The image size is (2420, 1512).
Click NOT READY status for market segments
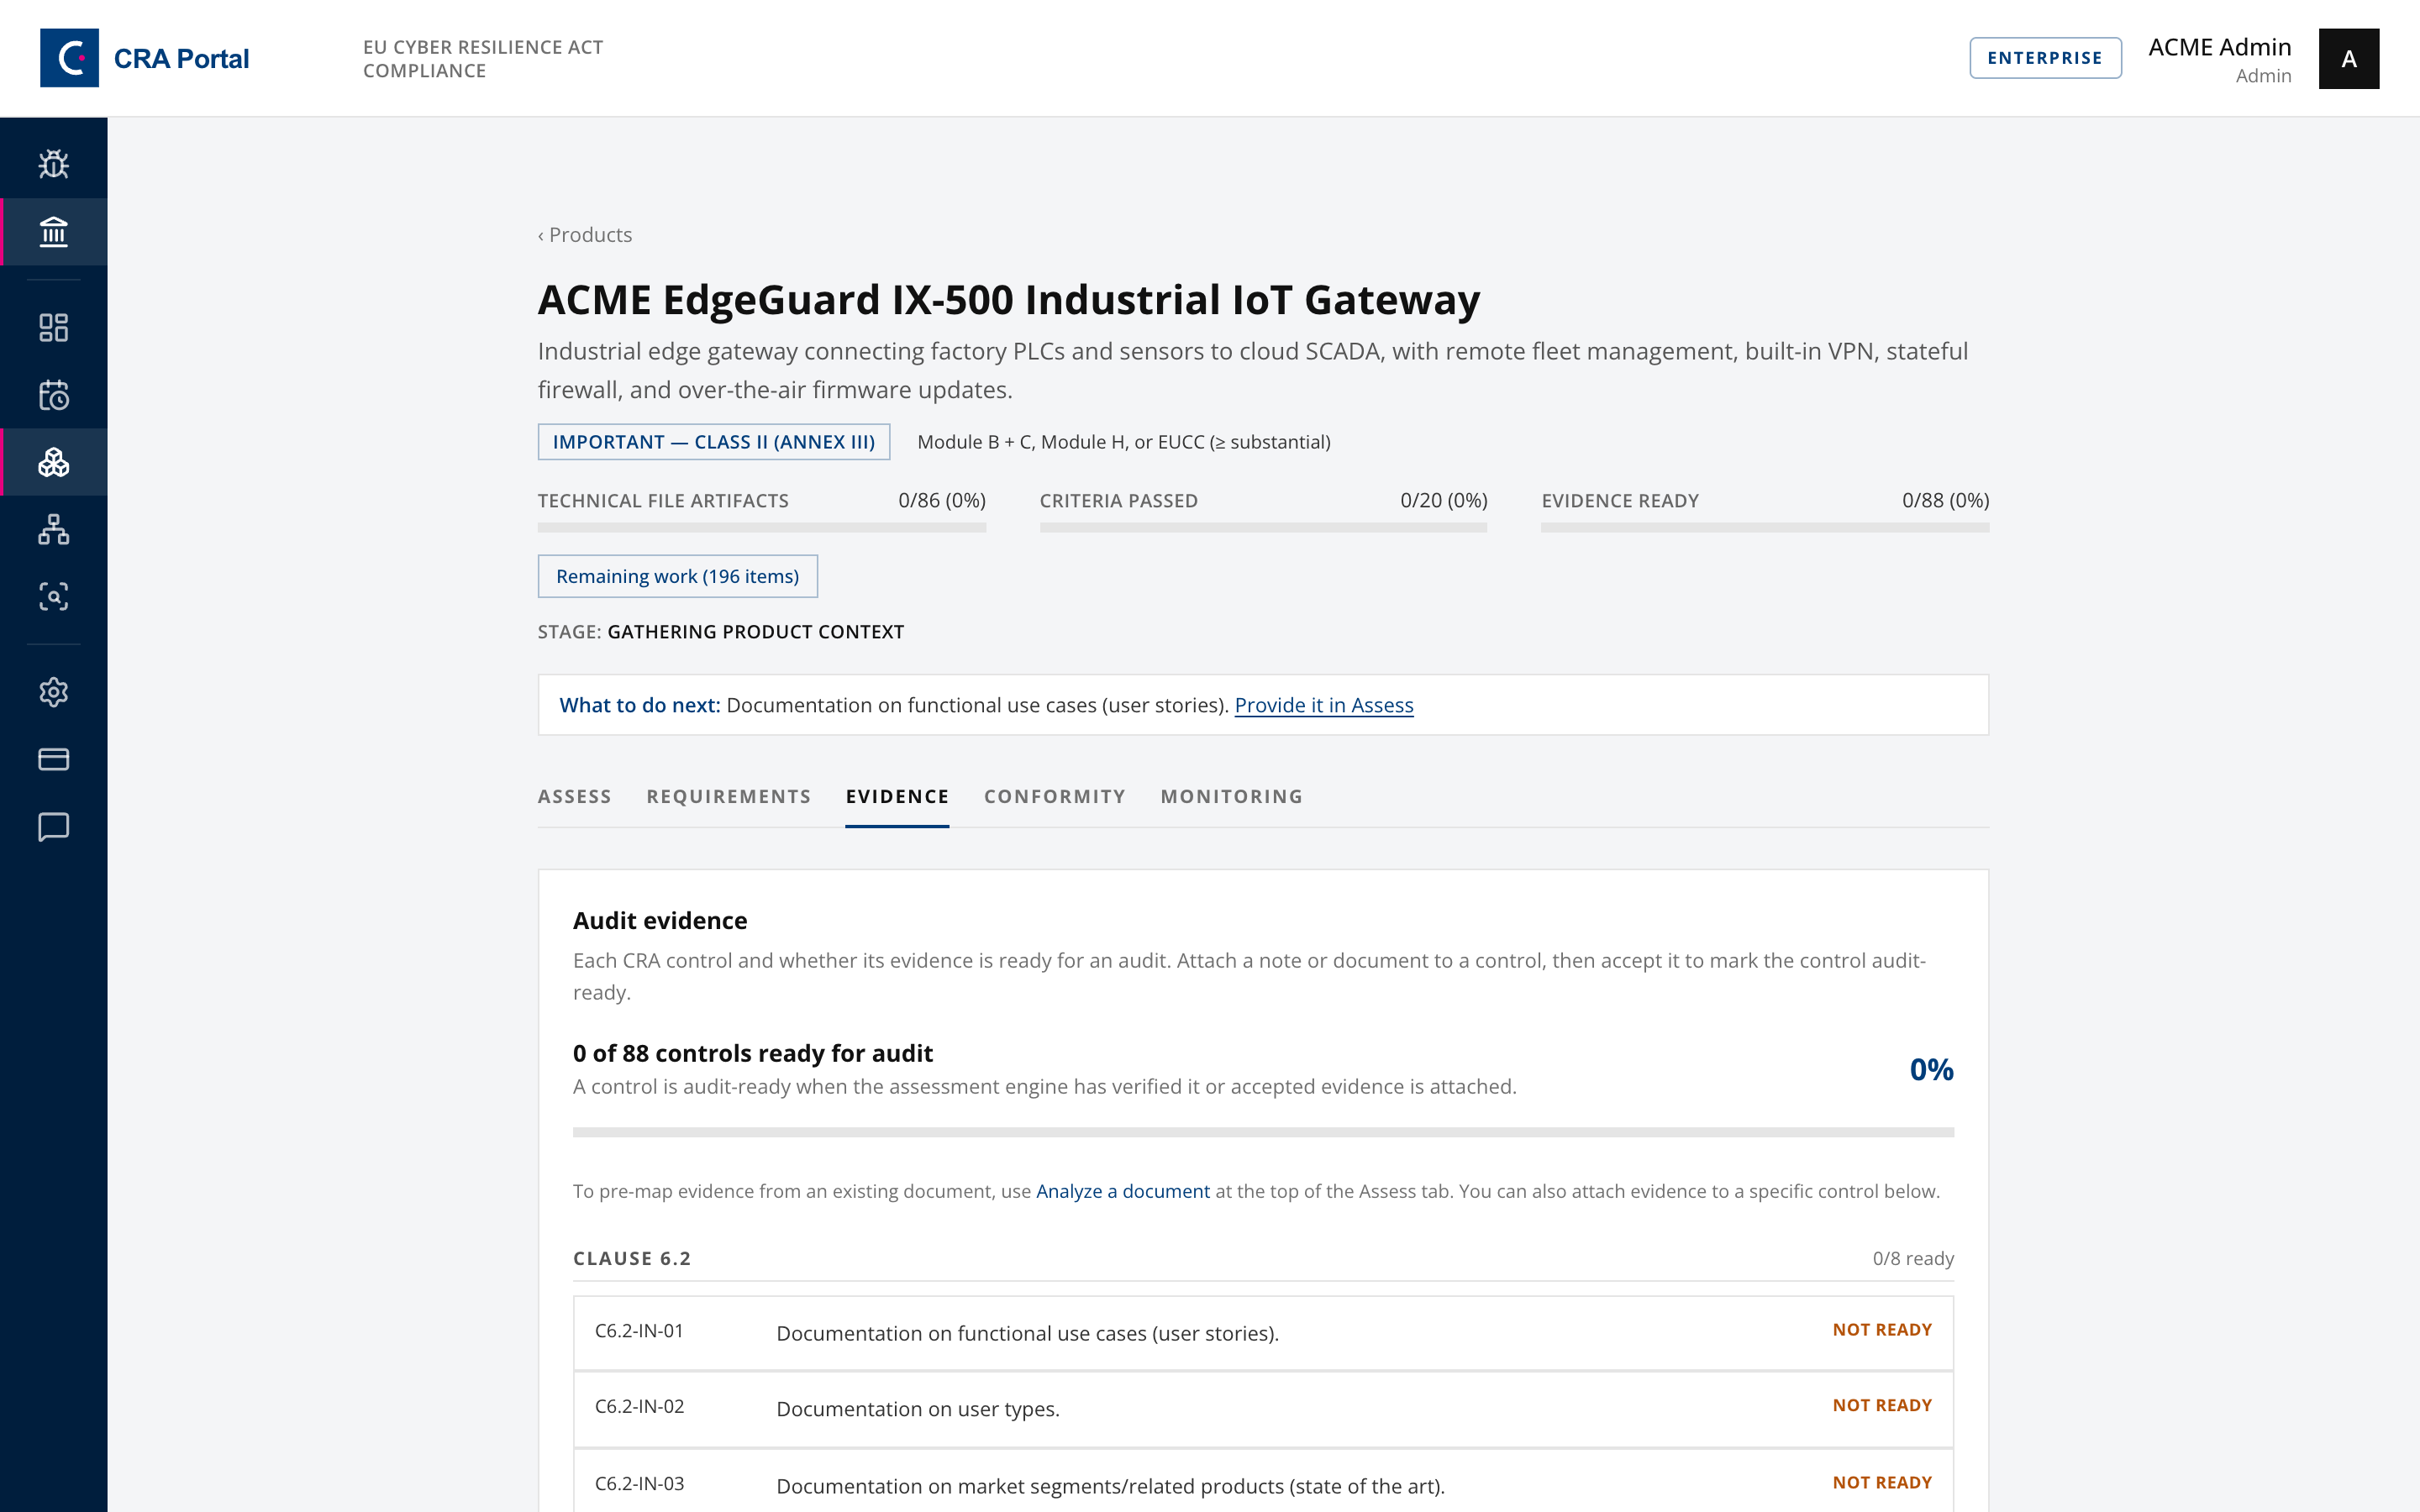[1882, 1482]
